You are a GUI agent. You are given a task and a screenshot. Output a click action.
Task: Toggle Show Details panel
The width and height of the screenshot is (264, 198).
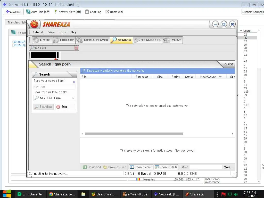pyautogui.click(x=166, y=167)
